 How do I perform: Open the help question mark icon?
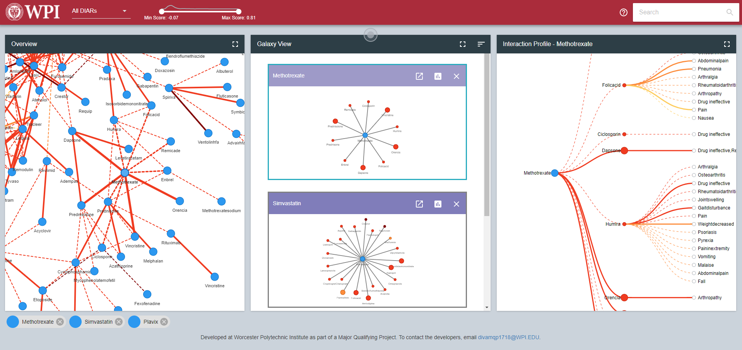point(623,12)
